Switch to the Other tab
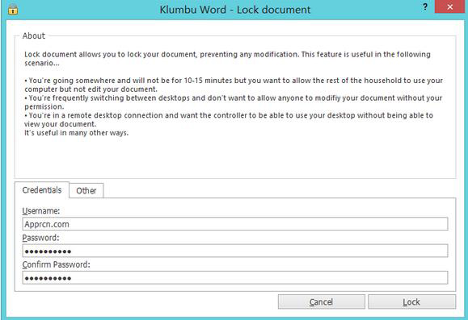 click(86, 190)
